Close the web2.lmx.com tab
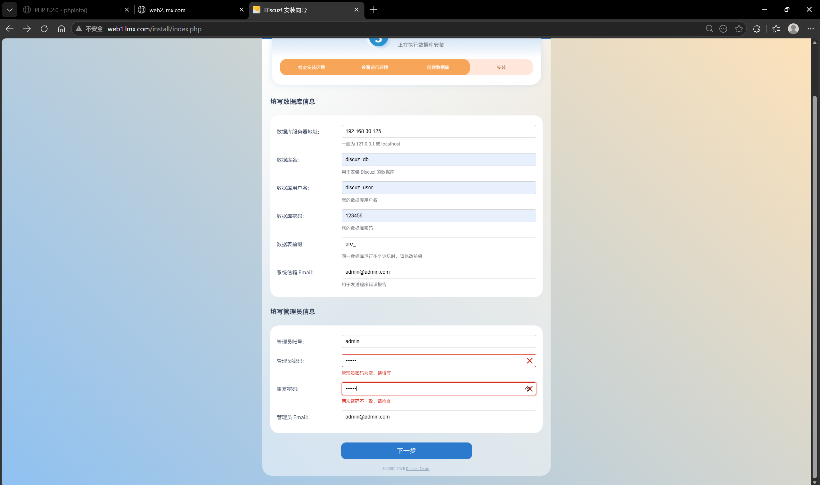The image size is (820, 485). tap(242, 10)
